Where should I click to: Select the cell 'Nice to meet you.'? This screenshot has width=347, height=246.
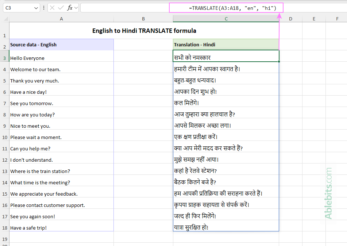point(61,124)
